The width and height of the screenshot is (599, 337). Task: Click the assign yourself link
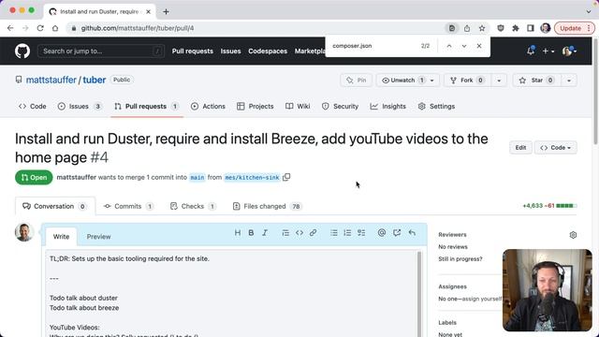(x=482, y=299)
